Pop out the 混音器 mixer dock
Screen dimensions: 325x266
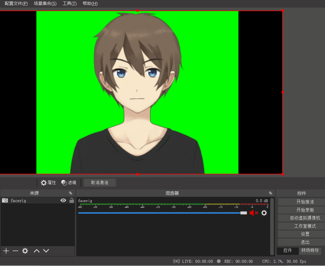pyautogui.click(x=270, y=193)
